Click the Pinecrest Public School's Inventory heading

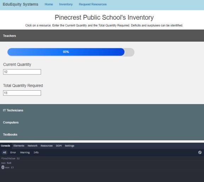click(x=104, y=17)
